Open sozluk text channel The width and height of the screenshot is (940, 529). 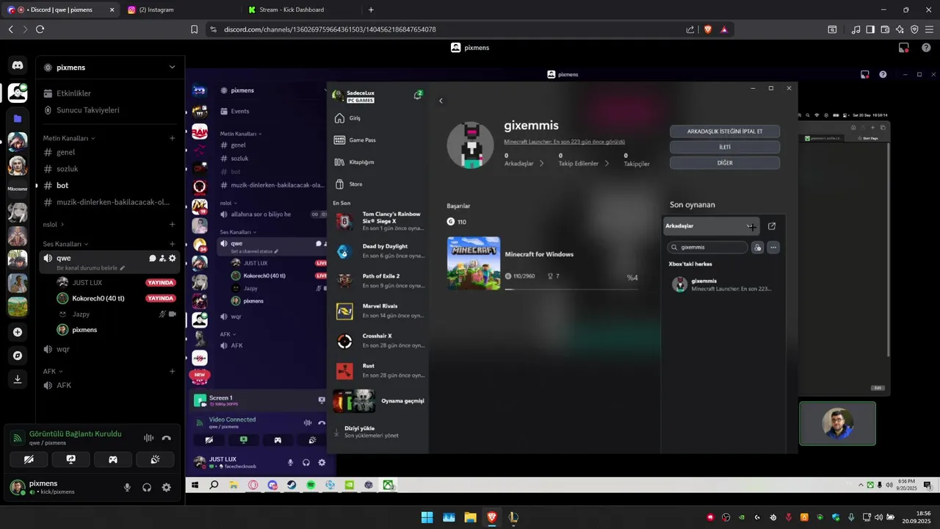coord(109,169)
